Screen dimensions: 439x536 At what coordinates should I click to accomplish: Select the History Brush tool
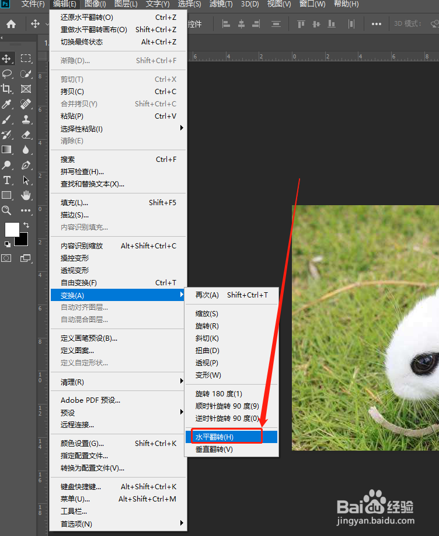(x=6, y=134)
